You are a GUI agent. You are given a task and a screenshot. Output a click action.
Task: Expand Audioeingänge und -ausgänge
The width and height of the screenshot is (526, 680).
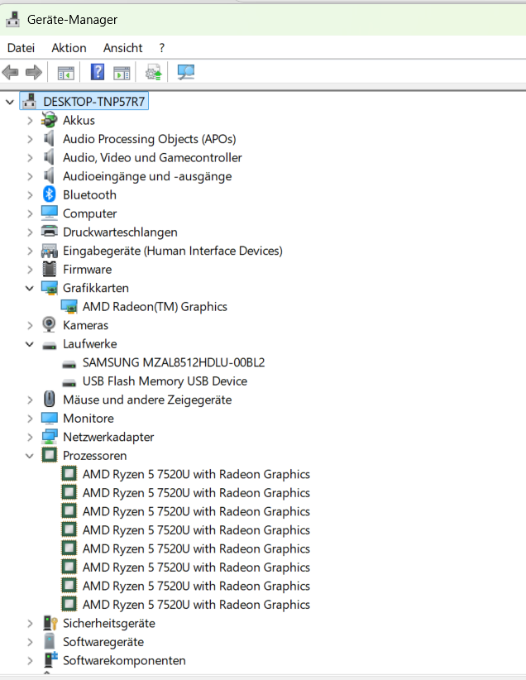[x=30, y=176]
